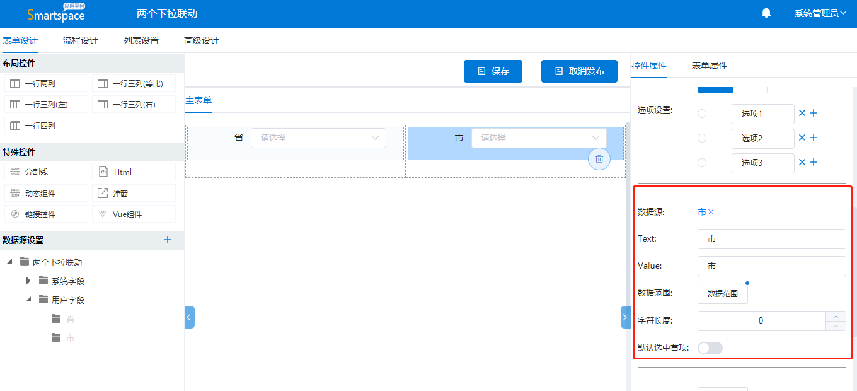857x391 pixels.
Task: Click the 取消发布 button
Action: (x=579, y=71)
